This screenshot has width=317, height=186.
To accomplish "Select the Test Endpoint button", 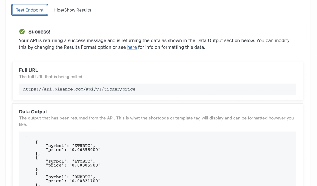I will click(29, 10).
